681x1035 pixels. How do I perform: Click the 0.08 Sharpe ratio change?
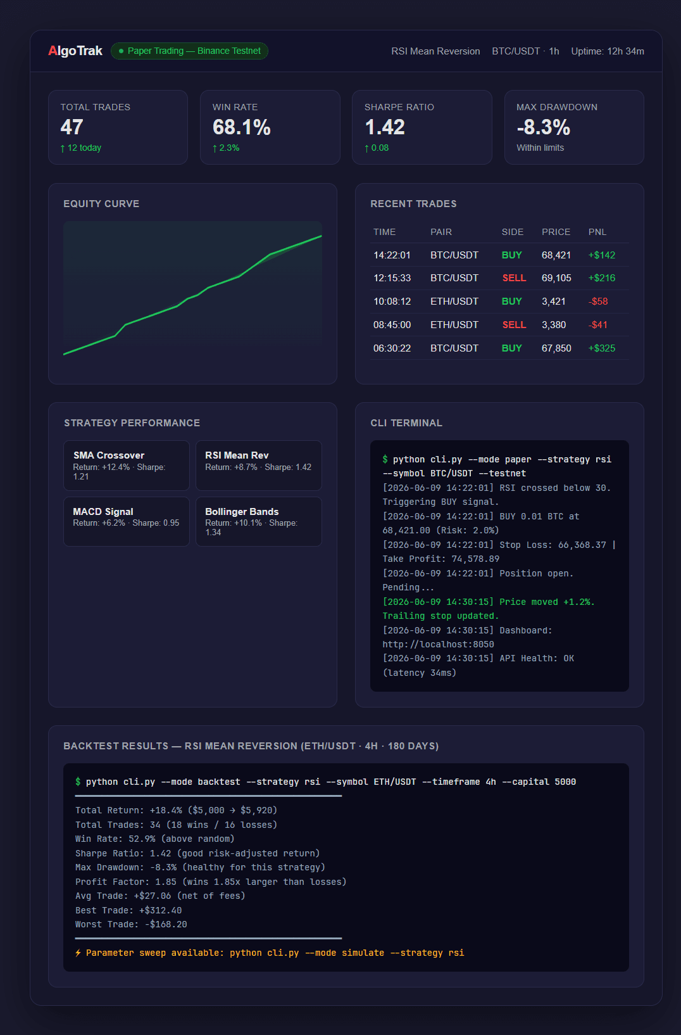[377, 148]
